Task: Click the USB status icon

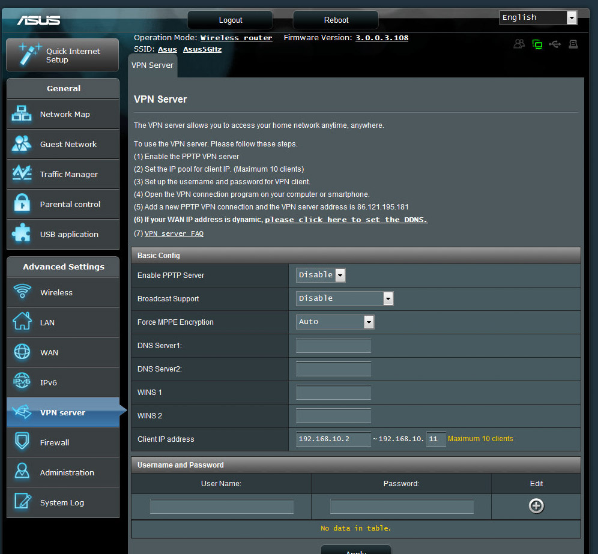Action: click(x=555, y=44)
